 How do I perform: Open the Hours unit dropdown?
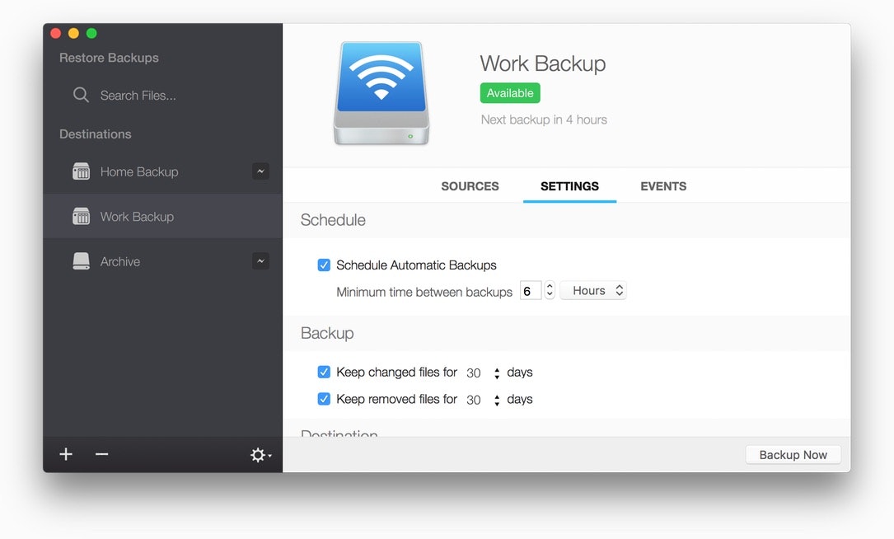593,291
